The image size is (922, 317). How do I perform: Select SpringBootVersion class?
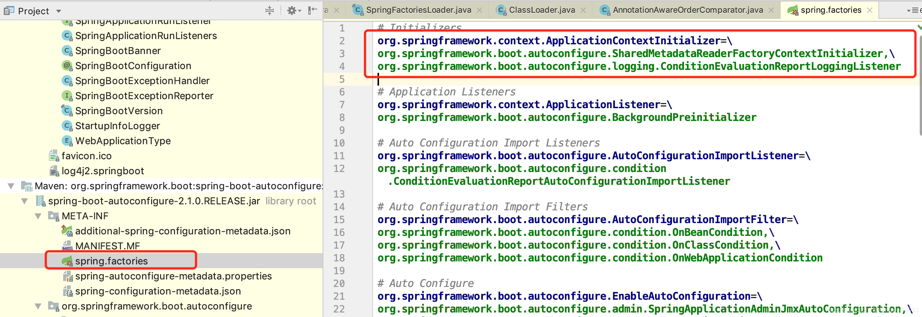[x=119, y=111]
